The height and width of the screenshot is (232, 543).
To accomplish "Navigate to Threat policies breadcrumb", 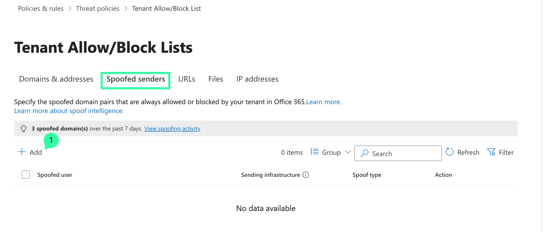I will click(98, 9).
